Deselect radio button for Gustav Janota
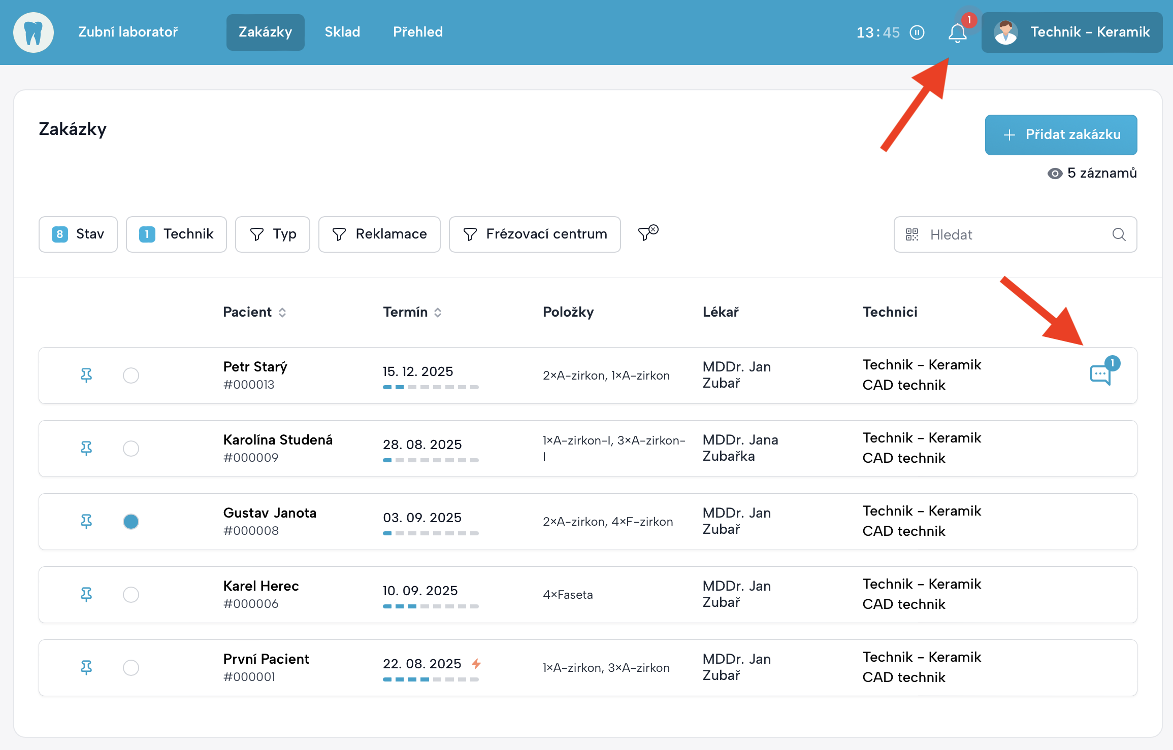Viewport: 1173px width, 750px height. click(131, 522)
